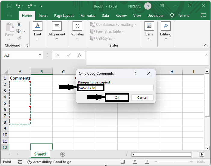Viewport: 211px width, 166px height.
Task: Expand the Number group dropdown
Action: 77,39
